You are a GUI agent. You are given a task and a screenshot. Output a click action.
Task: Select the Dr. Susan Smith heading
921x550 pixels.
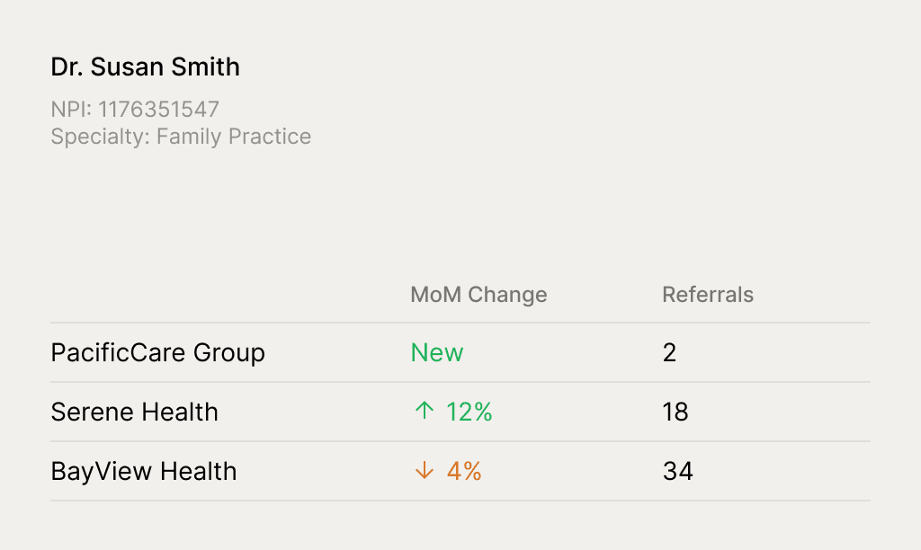[145, 67]
